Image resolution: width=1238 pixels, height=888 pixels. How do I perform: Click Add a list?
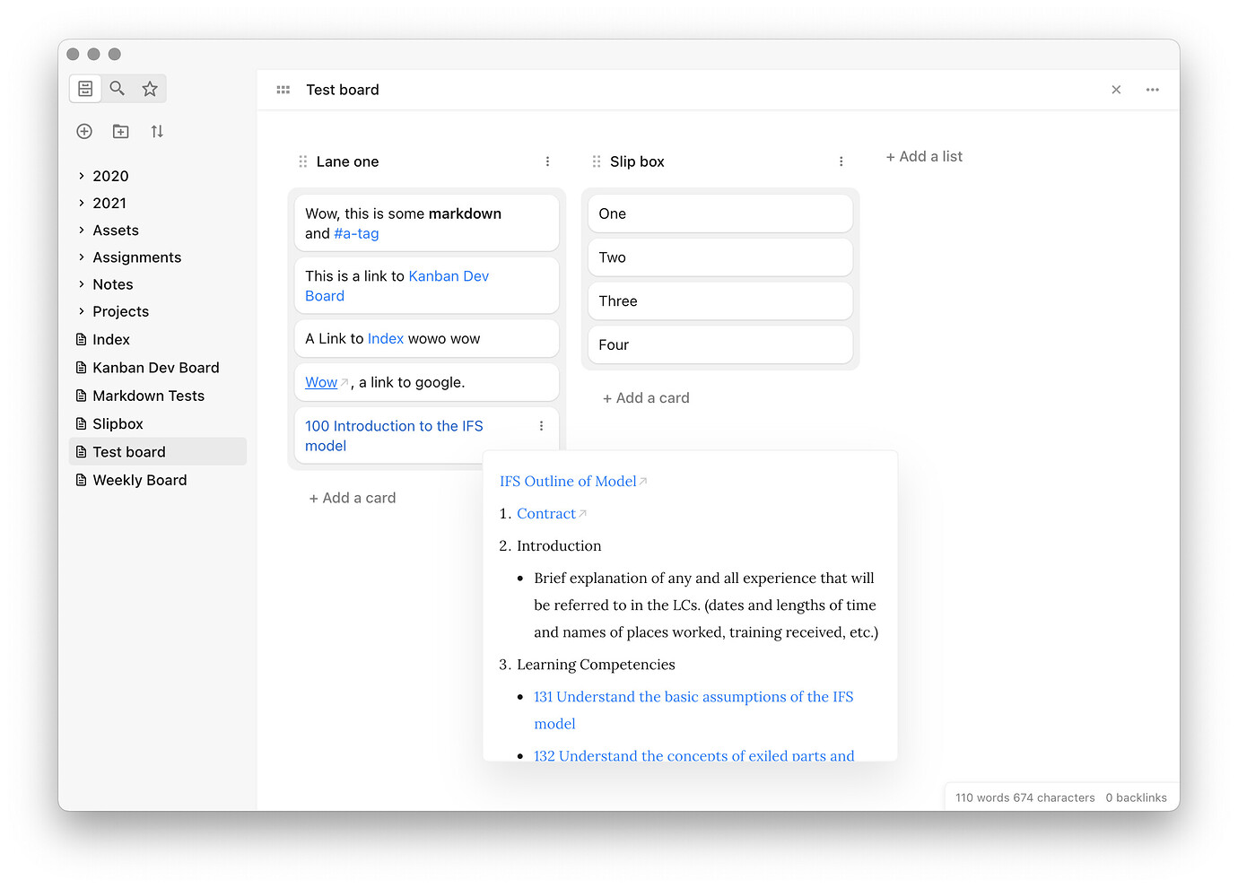point(924,156)
